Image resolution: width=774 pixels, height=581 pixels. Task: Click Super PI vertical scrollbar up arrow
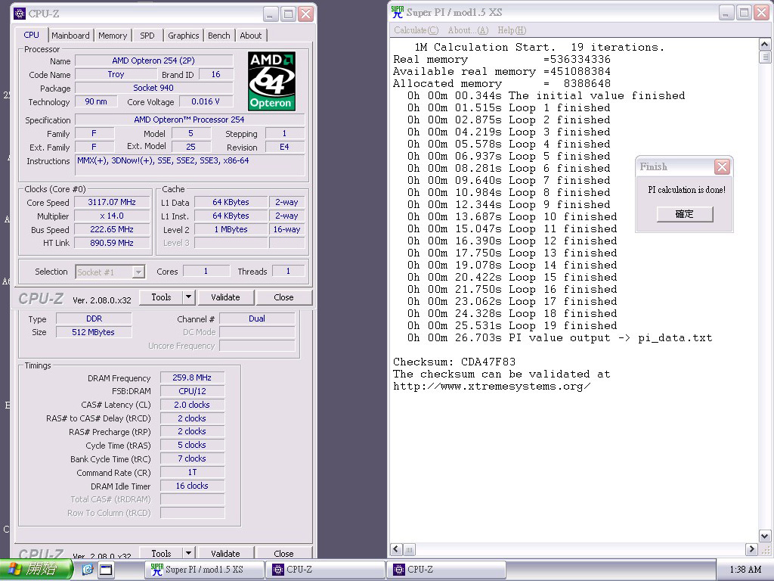[764, 45]
